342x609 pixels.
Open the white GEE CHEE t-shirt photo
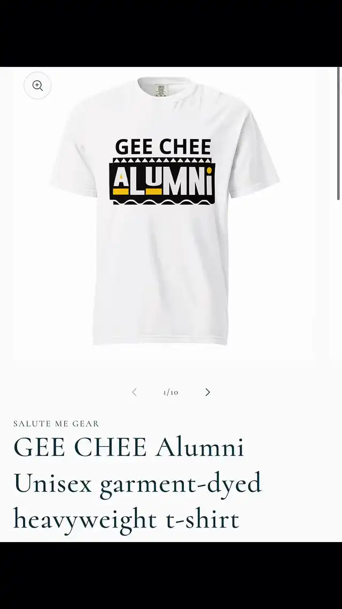(x=165, y=213)
